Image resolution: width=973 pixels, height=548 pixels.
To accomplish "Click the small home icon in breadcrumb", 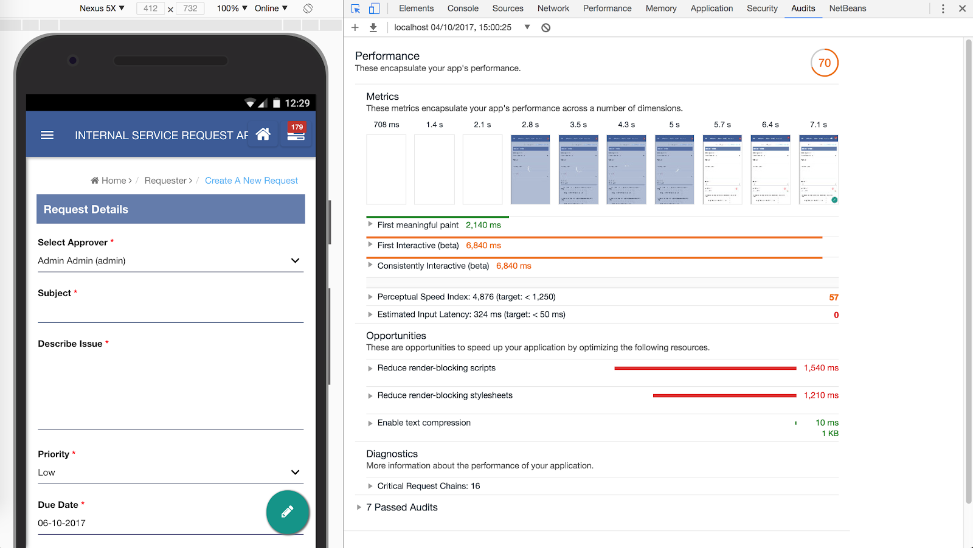I will [95, 181].
